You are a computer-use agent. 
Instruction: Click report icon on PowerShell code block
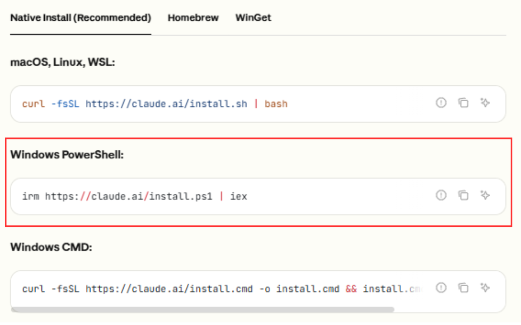pyautogui.click(x=441, y=195)
